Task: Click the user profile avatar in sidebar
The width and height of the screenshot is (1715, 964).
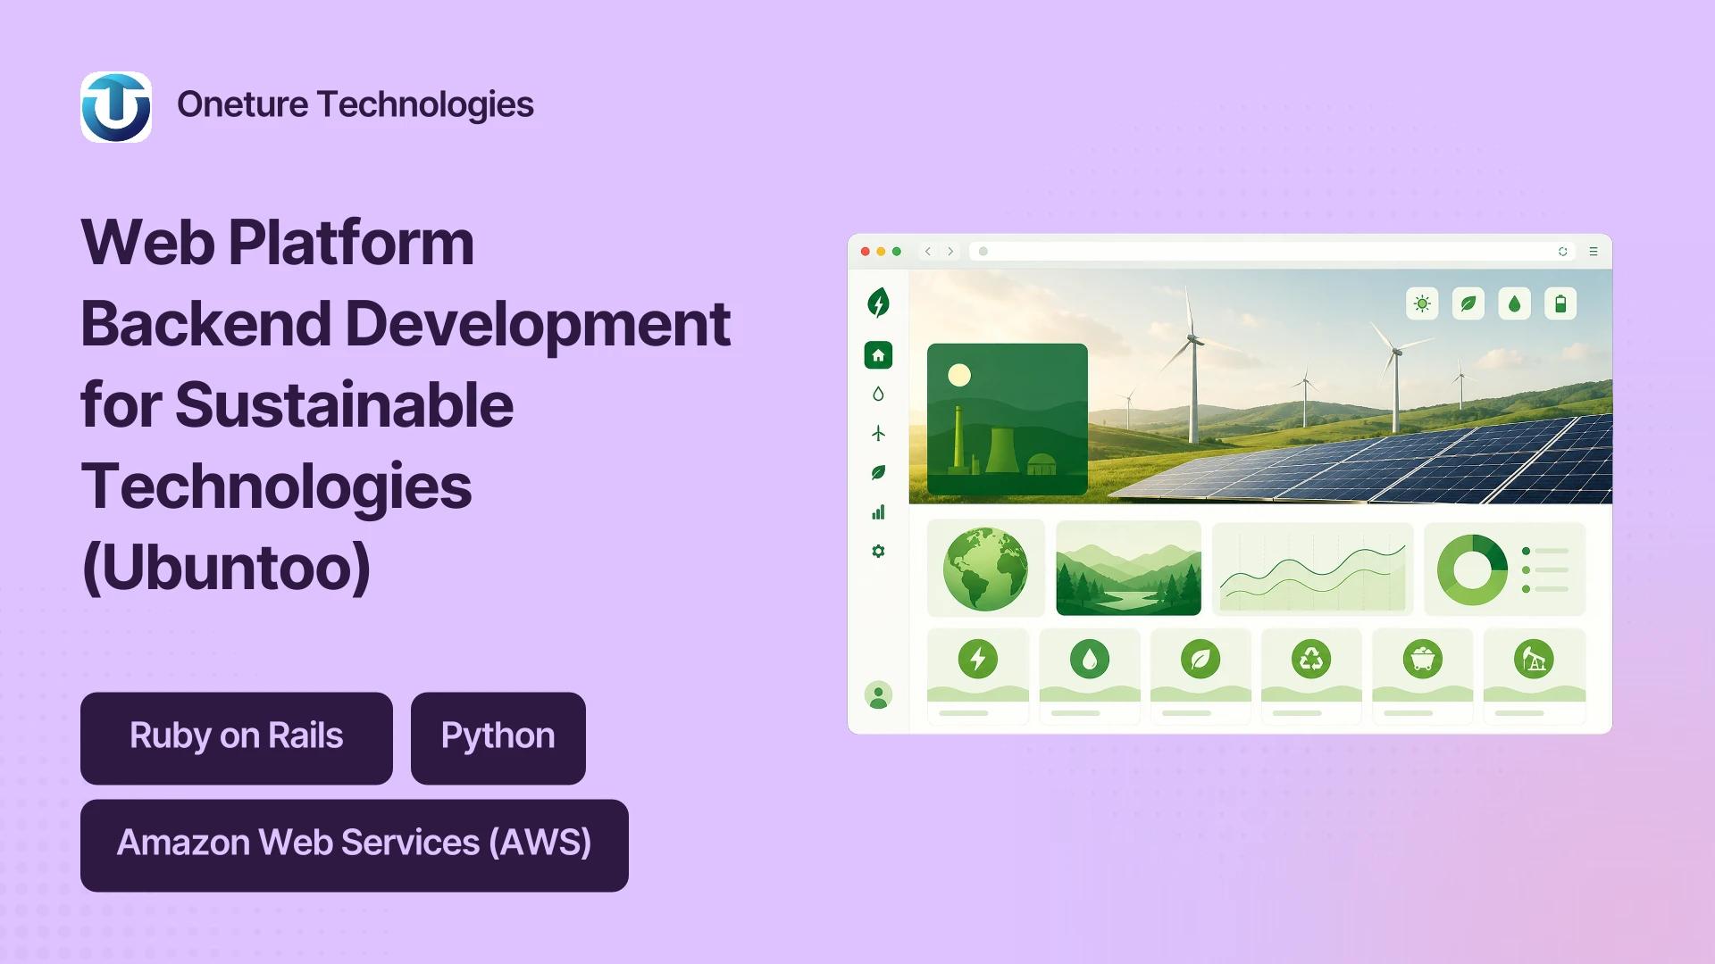Action: point(878,694)
